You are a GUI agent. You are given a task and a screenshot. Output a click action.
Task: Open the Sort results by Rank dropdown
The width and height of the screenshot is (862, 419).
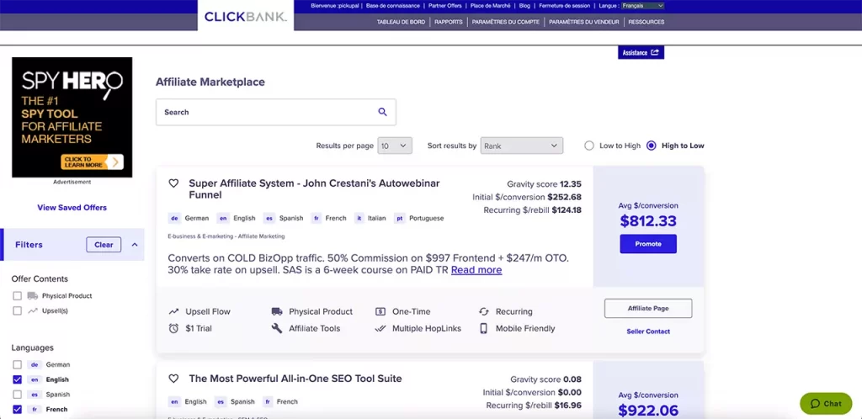(522, 146)
